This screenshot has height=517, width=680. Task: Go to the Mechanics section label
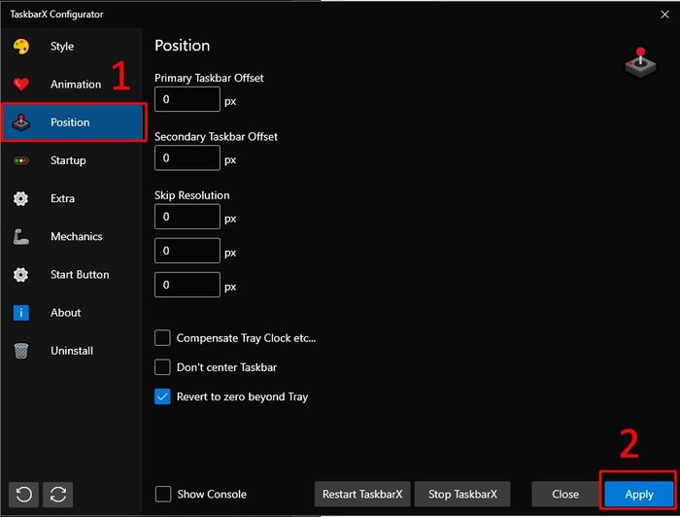(77, 236)
